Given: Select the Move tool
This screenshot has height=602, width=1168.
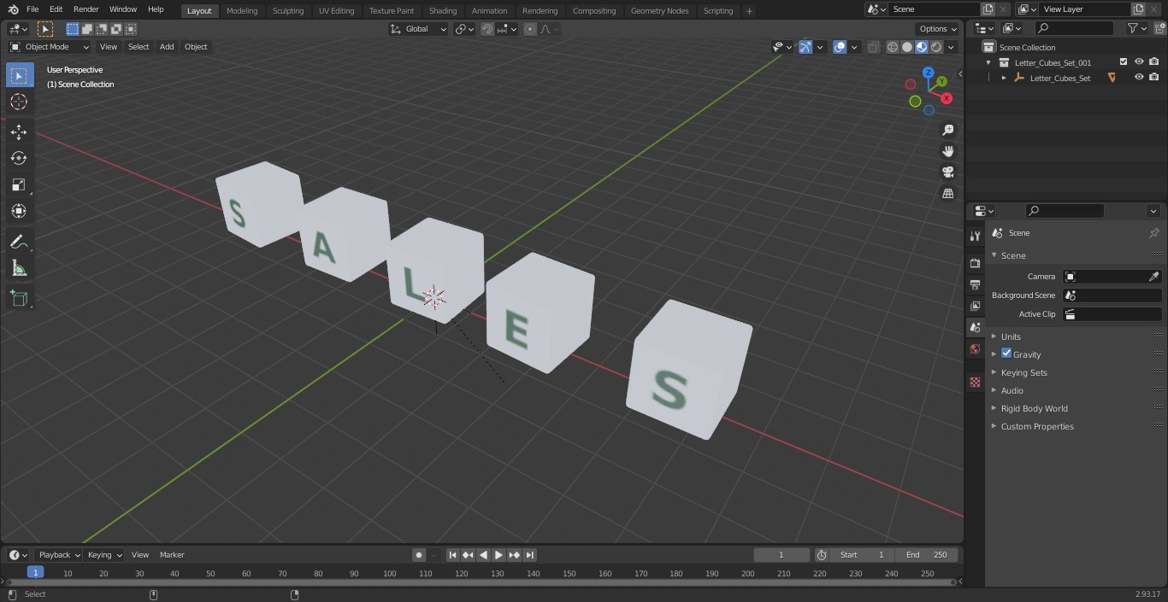Looking at the screenshot, I should [19, 132].
